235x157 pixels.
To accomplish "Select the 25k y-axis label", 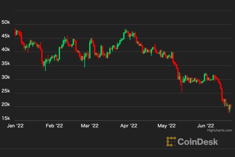I will pyautogui.click(x=6, y=91).
